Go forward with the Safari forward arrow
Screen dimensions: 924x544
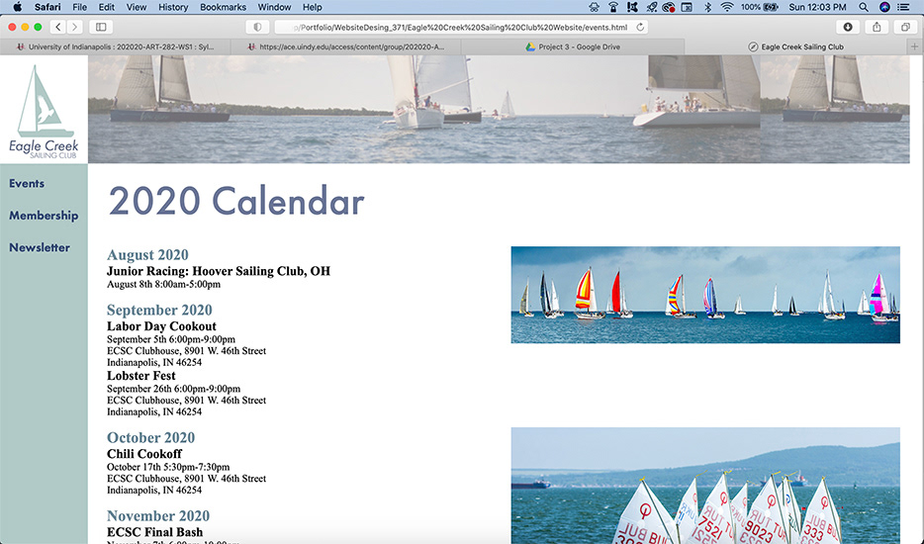click(x=74, y=27)
